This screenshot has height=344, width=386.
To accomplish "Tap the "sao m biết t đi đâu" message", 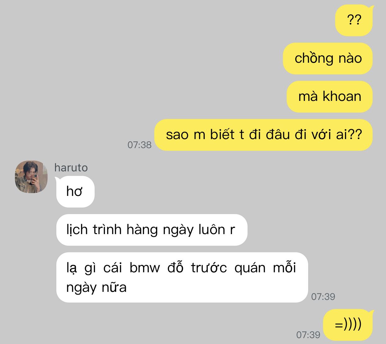I will (264, 135).
